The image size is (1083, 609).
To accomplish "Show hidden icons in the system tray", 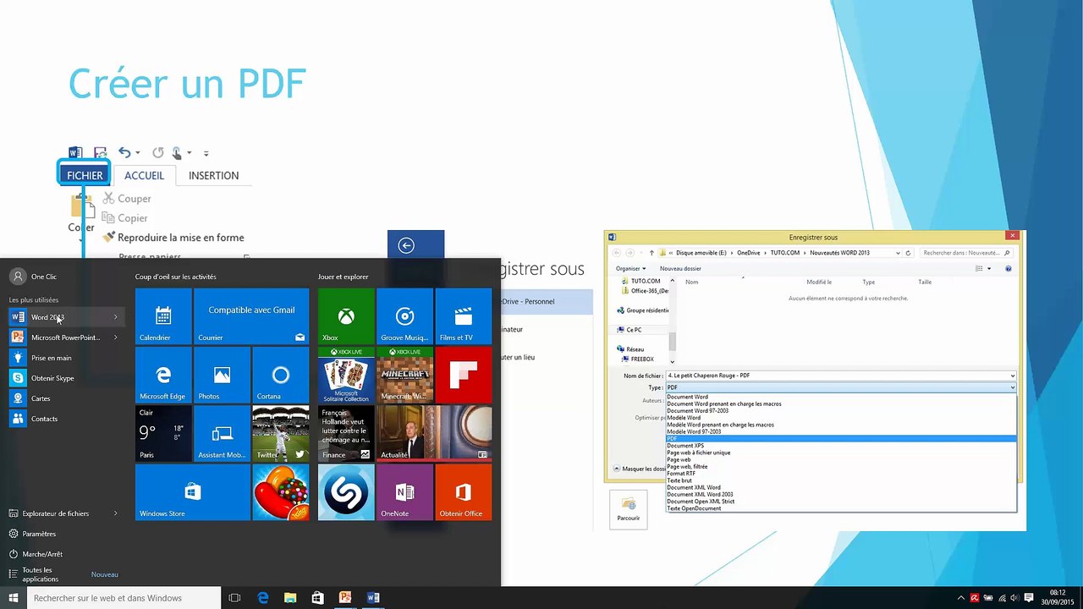I will 959,598.
